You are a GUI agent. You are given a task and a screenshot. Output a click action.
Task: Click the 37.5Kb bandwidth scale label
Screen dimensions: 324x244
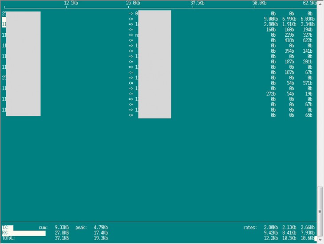[197, 3]
